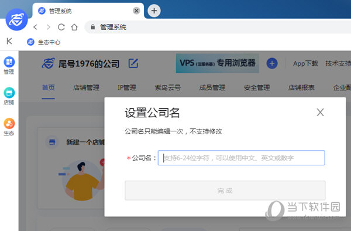
Task: Reload the current page
Action: click(61, 27)
